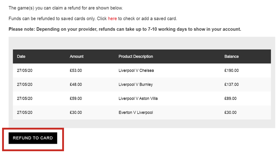The width and height of the screenshot is (279, 153).
Task: Click the £190.00 balance cell
Action: click(232, 71)
